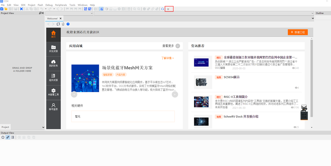Open the Flash menu
Viewport: 331px width, 166px height.
[x=40, y=5]
